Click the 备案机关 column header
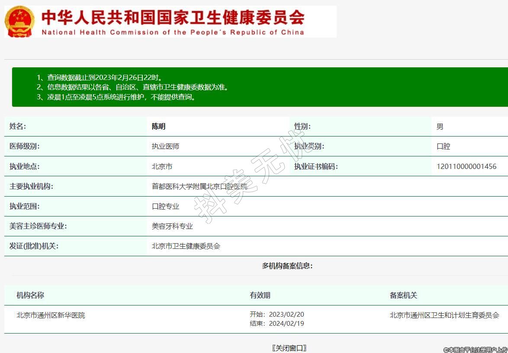Screen dimensions: 508x353 click(x=403, y=295)
